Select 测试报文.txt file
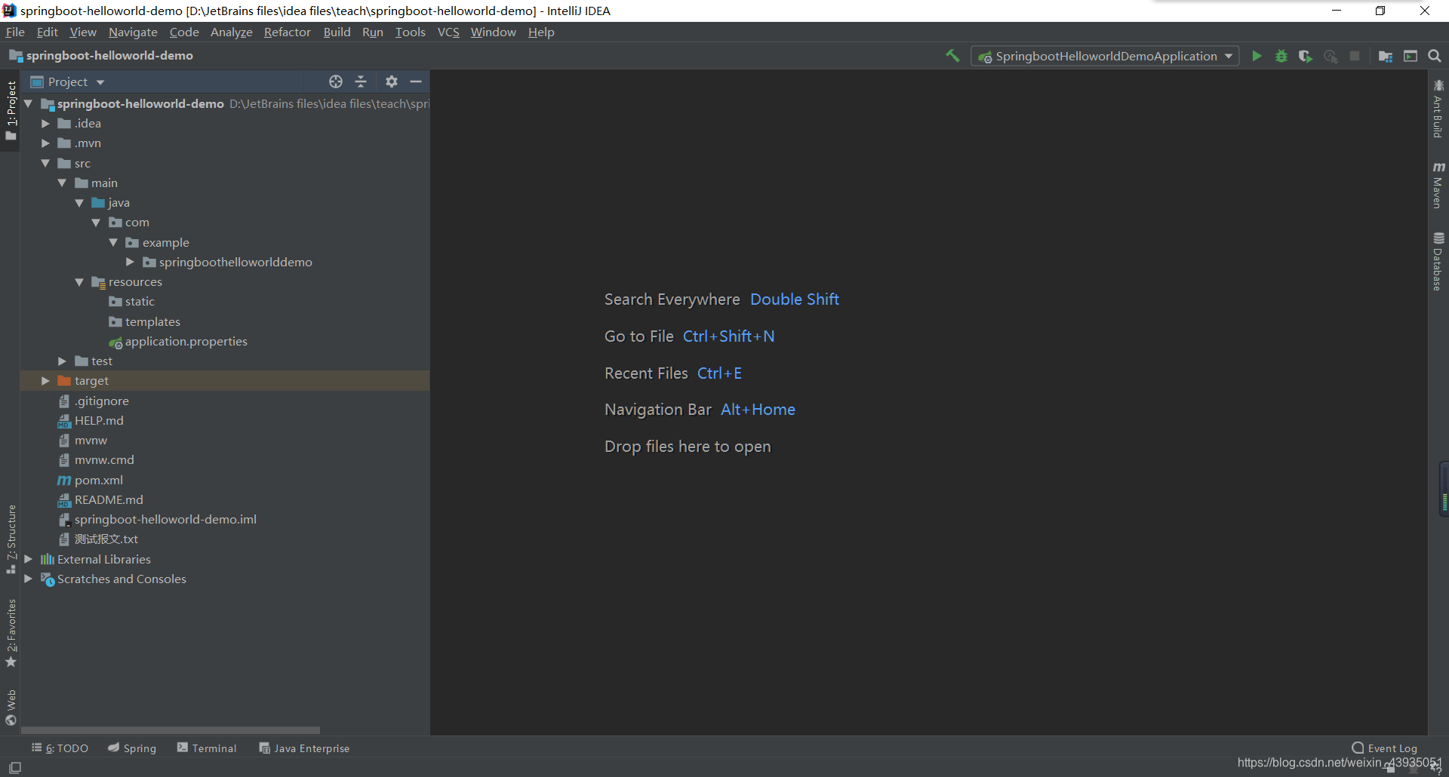This screenshot has height=777, width=1449. coord(98,539)
